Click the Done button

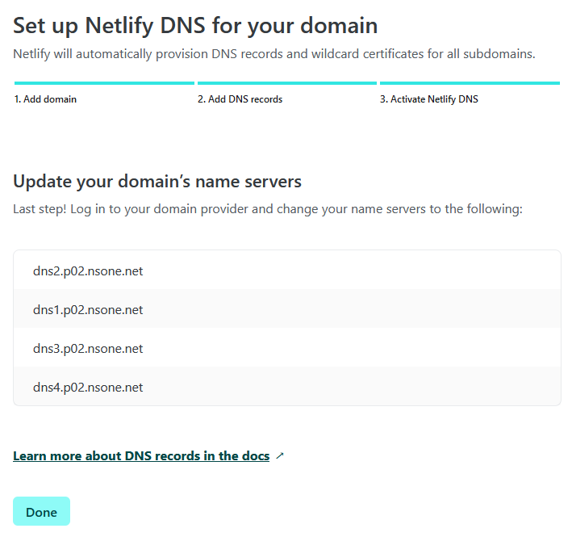coord(41,511)
